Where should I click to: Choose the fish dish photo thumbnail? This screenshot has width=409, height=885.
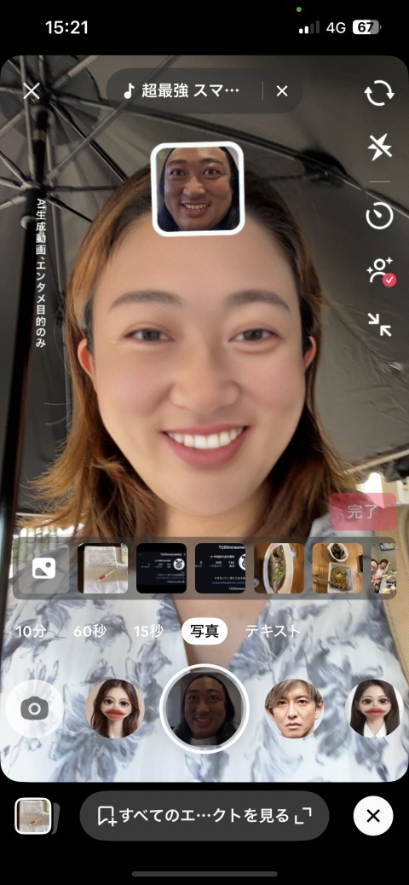coord(279,569)
